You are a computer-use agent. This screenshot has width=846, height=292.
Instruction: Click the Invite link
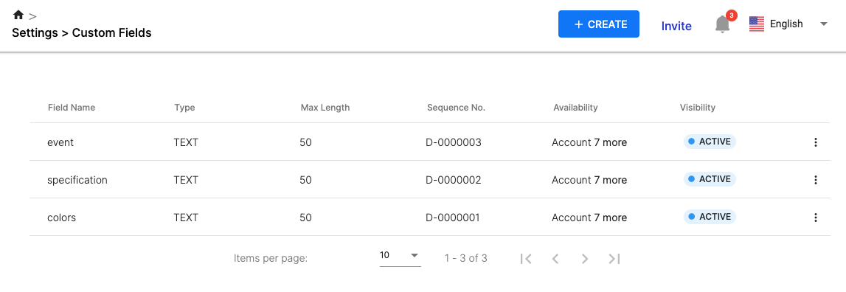(x=676, y=26)
